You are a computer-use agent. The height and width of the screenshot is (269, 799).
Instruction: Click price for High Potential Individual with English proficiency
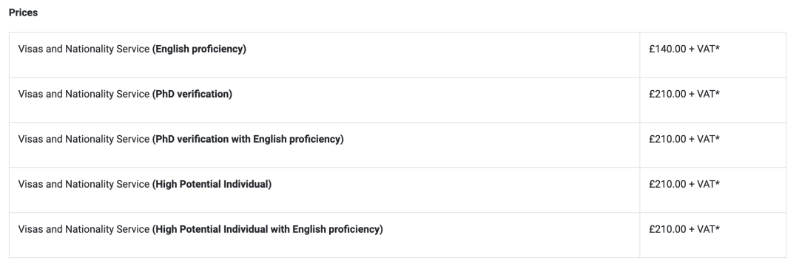tap(684, 229)
